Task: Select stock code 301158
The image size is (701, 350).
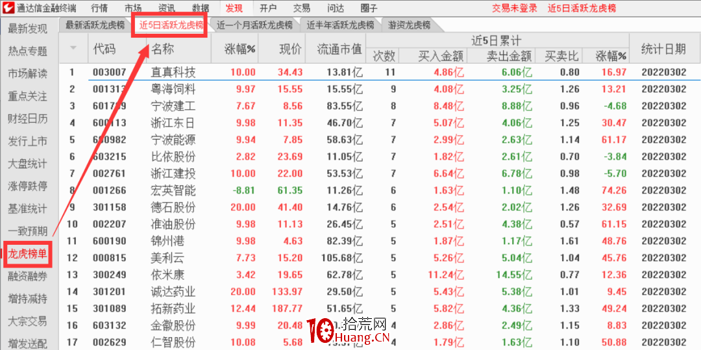Action: pyautogui.click(x=110, y=207)
